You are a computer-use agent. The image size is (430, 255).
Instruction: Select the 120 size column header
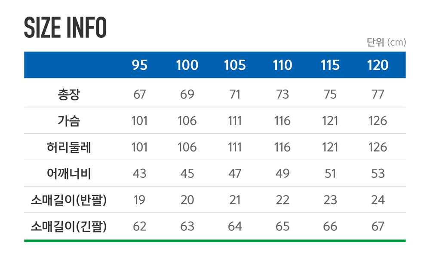[378, 65]
